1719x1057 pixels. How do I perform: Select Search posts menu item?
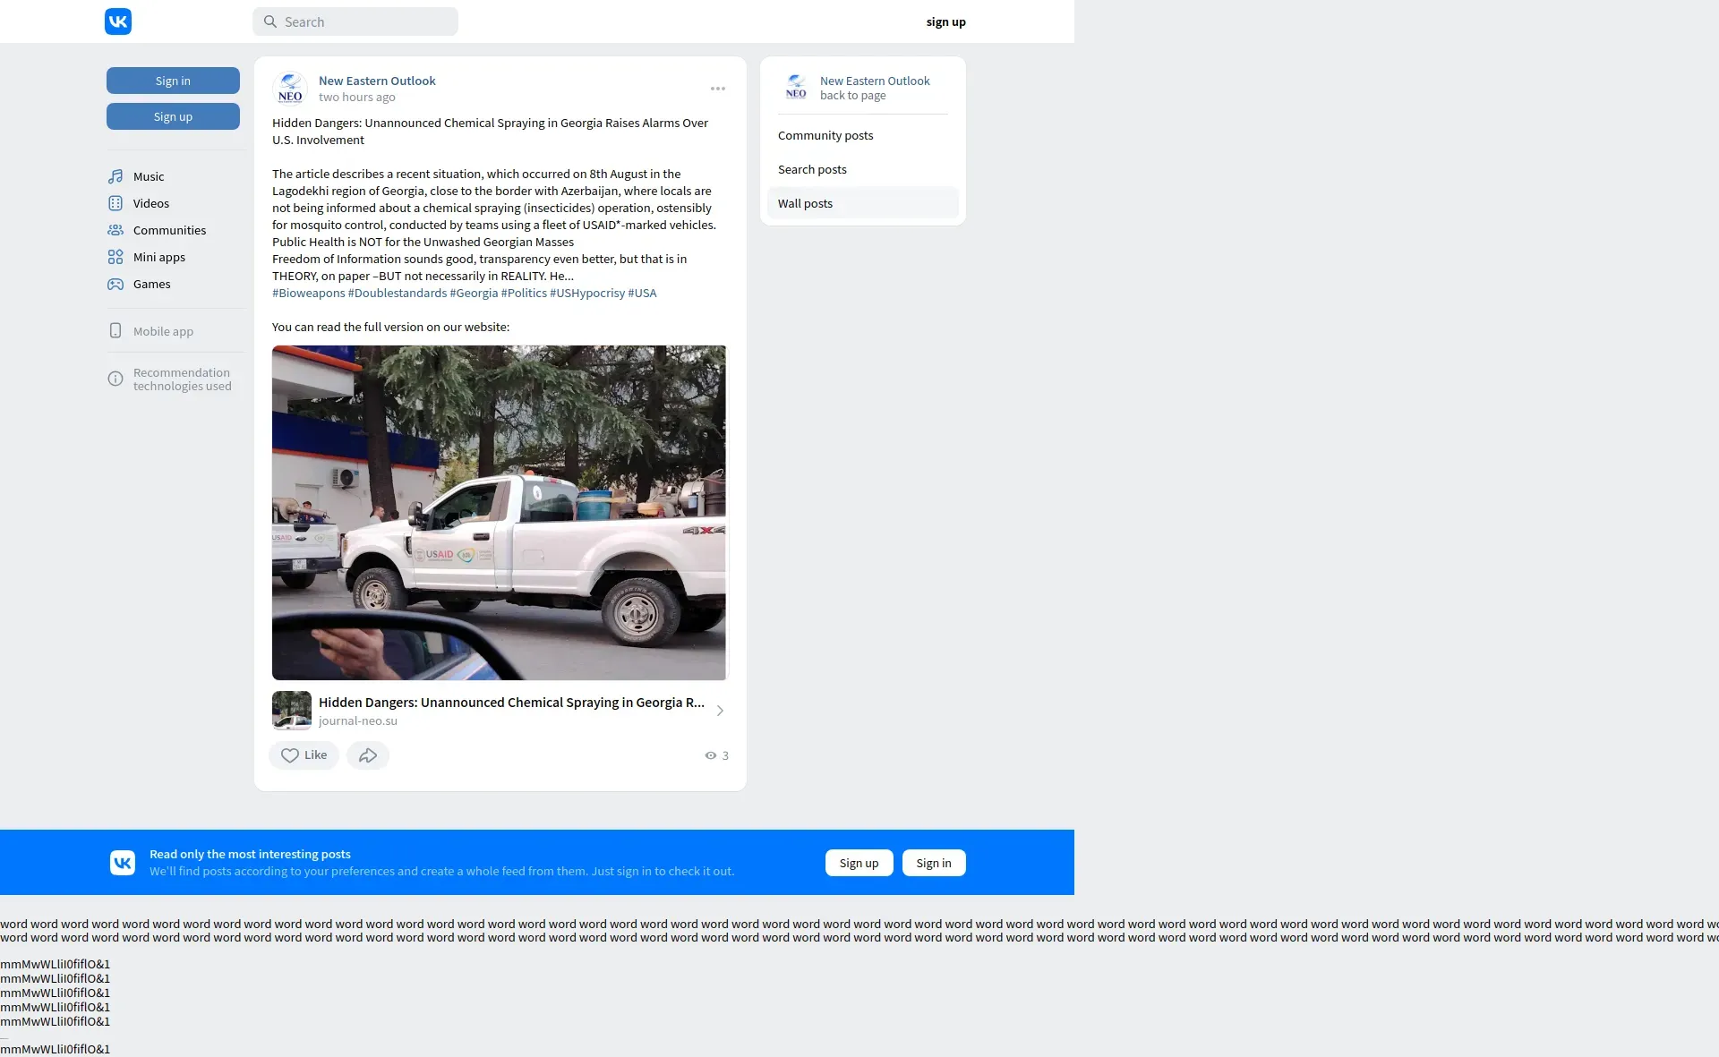coord(812,169)
